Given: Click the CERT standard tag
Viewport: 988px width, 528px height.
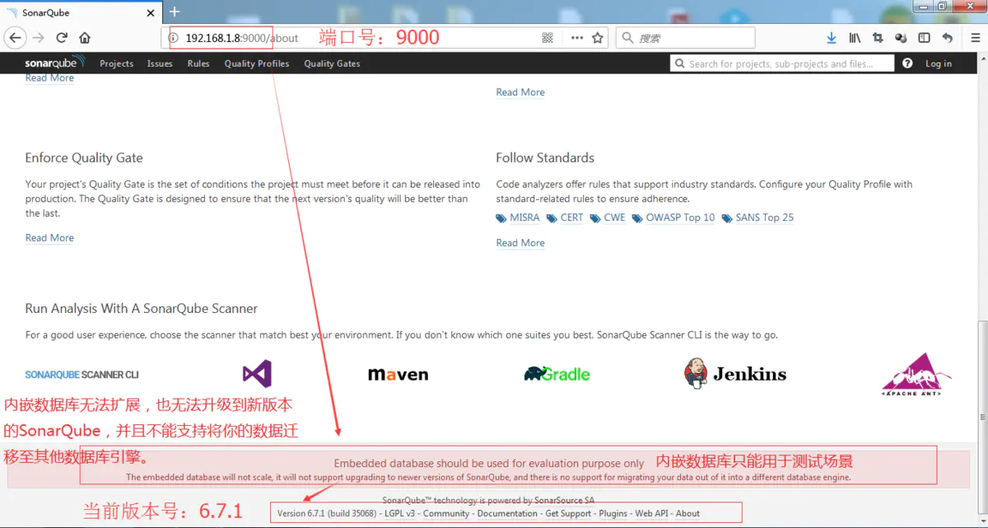Looking at the screenshot, I should pyautogui.click(x=571, y=217).
